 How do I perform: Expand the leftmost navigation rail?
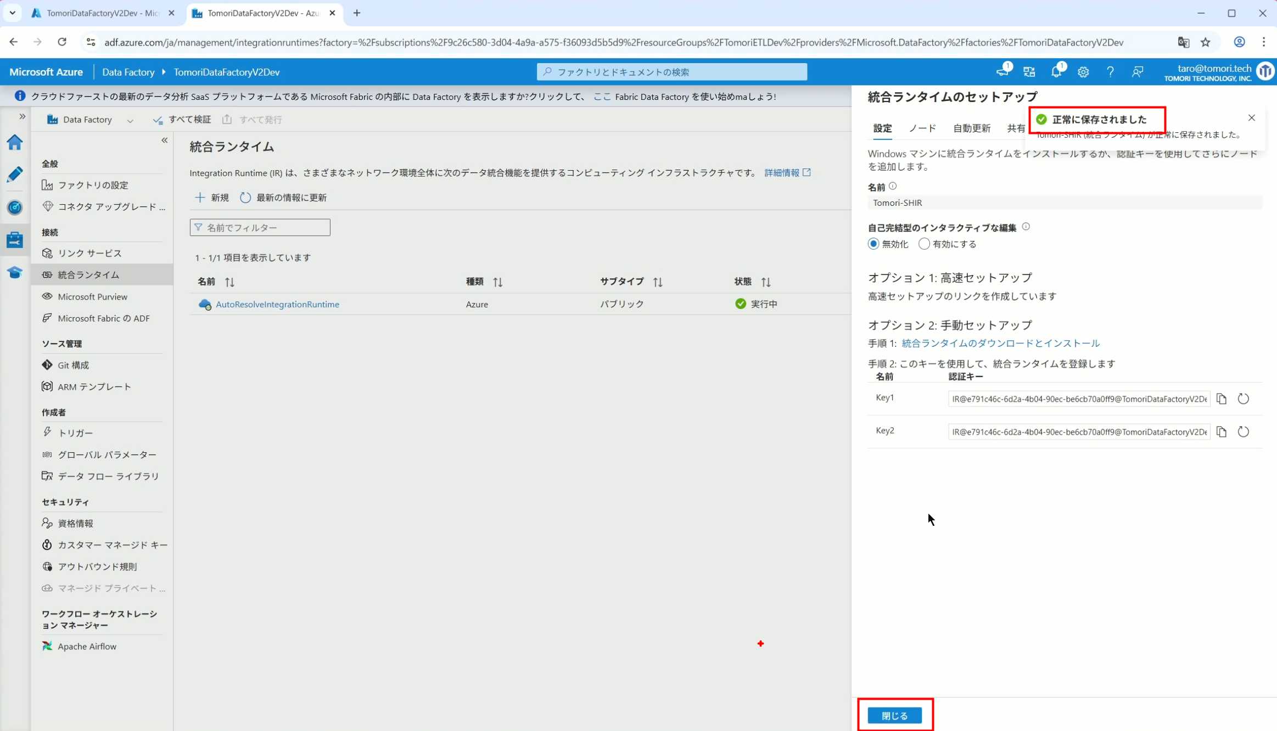point(22,116)
